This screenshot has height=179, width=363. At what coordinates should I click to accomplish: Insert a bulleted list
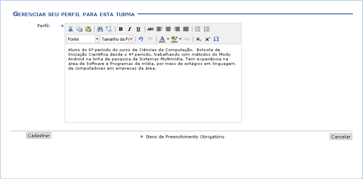pyautogui.click(x=198, y=29)
